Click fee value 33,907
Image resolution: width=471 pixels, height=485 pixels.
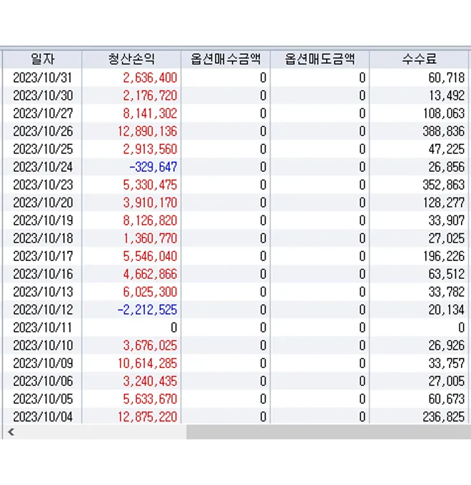point(447,220)
